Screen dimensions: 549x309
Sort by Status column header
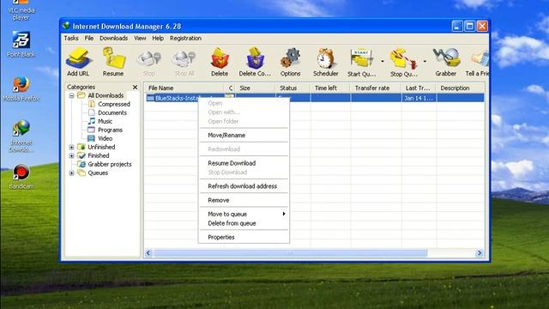(293, 88)
